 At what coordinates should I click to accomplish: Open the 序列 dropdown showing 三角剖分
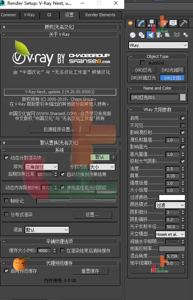pyautogui.click(x=42, y=167)
